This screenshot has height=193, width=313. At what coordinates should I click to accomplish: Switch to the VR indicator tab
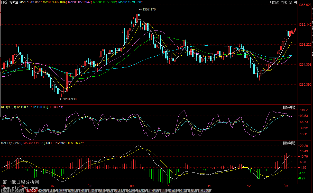tap(110, 191)
